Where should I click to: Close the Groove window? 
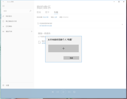124,2
